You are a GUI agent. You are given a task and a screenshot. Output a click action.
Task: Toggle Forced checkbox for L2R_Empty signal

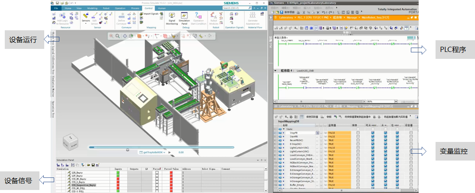(x=156, y=173)
